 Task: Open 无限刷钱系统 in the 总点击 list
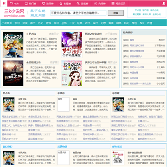tap(35, 134)
